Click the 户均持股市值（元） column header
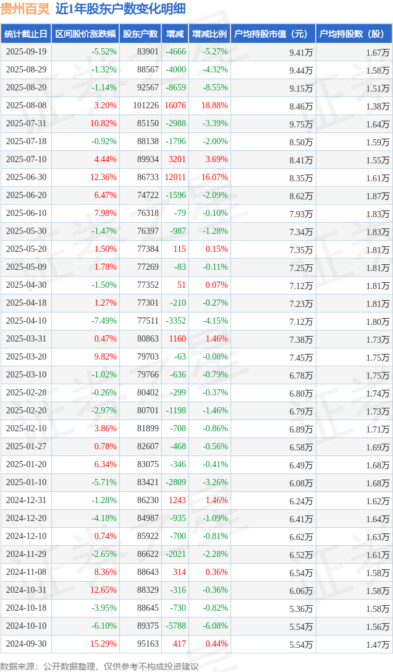Image resolution: width=393 pixels, height=672 pixels. 272,34
